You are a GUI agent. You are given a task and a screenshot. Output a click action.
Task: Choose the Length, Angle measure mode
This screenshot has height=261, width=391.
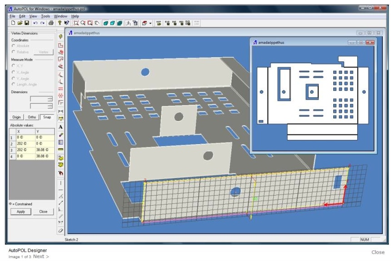[13, 85]
